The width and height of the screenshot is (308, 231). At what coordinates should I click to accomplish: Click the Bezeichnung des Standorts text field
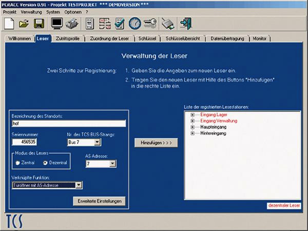pyautogui.click(x=68, y=124)
